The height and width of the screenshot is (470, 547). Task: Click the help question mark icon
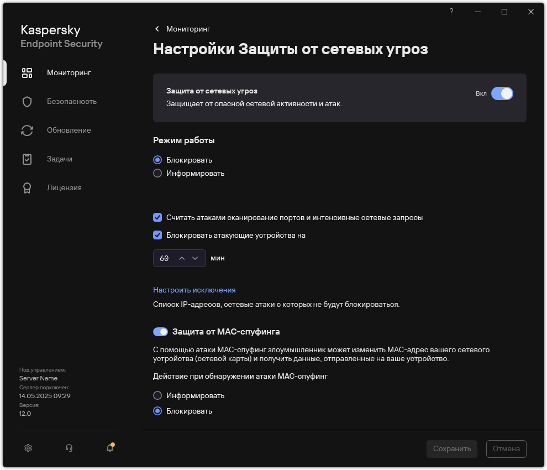pyautogui.click(x=451, y=12)
